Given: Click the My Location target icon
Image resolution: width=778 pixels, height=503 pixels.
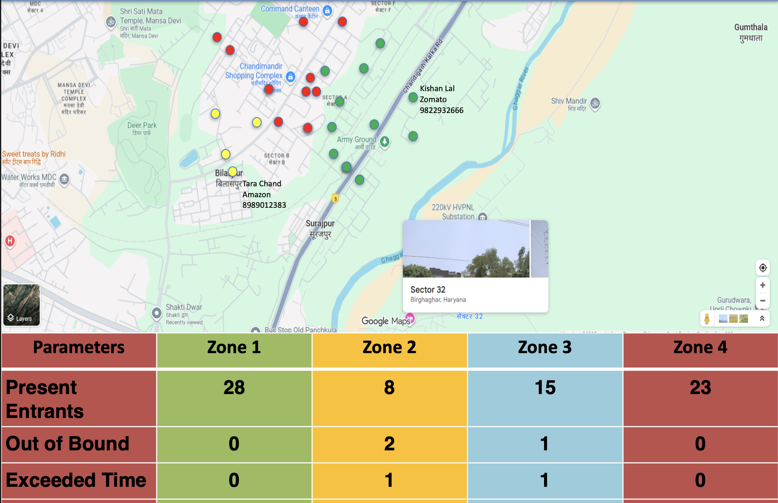Looking at the screenshot, I should (763, 268).
